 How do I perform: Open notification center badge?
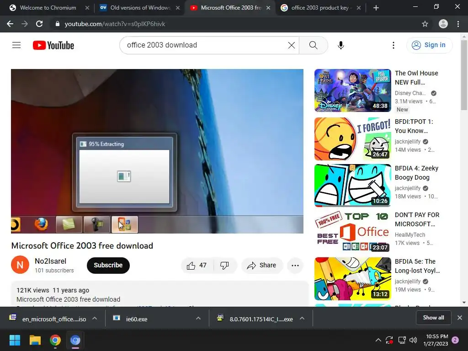[x=455, y=340]
